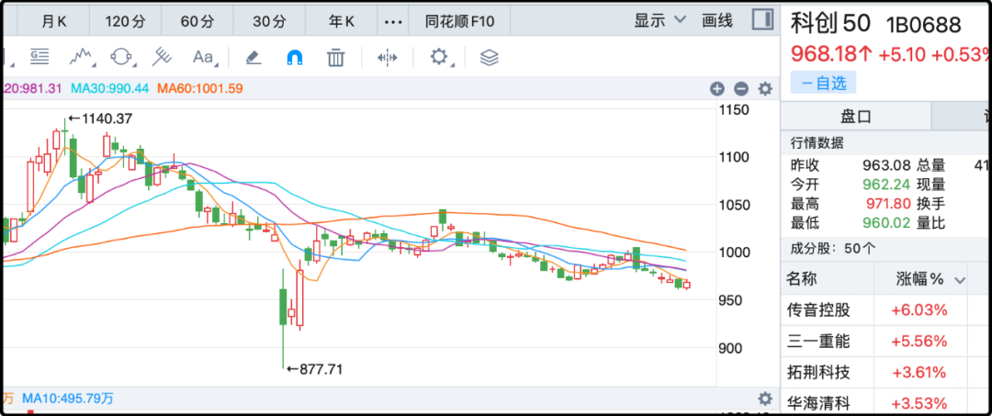Select the wave line drawing tool
The height and width of the screenshot is (416, 992).
tap(82, 57)
